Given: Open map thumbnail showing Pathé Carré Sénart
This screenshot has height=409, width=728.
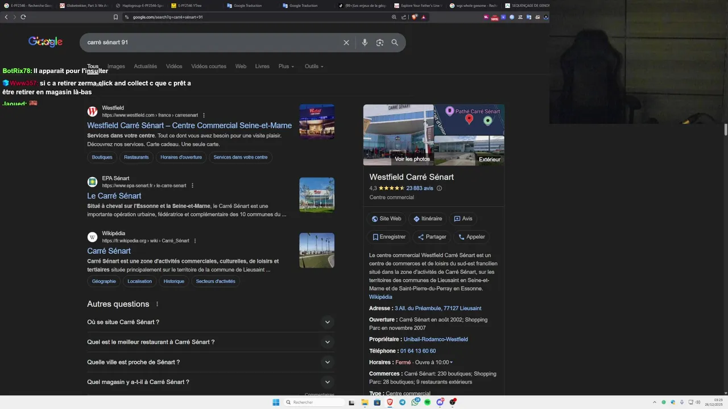Looking at the screenshot, I should tap(469, 119).
